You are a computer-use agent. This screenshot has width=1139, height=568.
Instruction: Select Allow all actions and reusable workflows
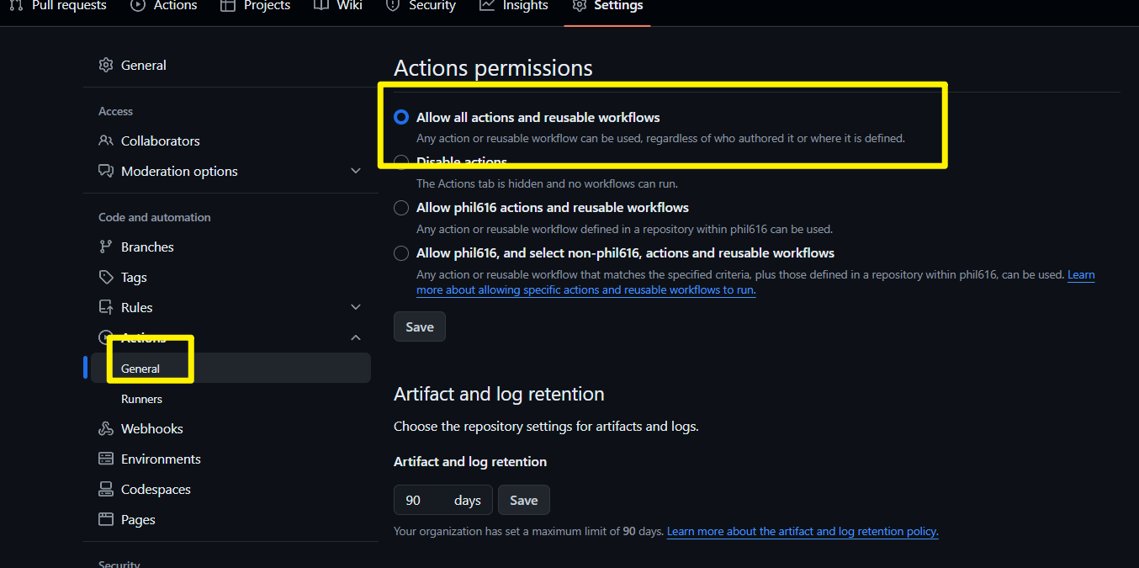[x=401, y=117]
